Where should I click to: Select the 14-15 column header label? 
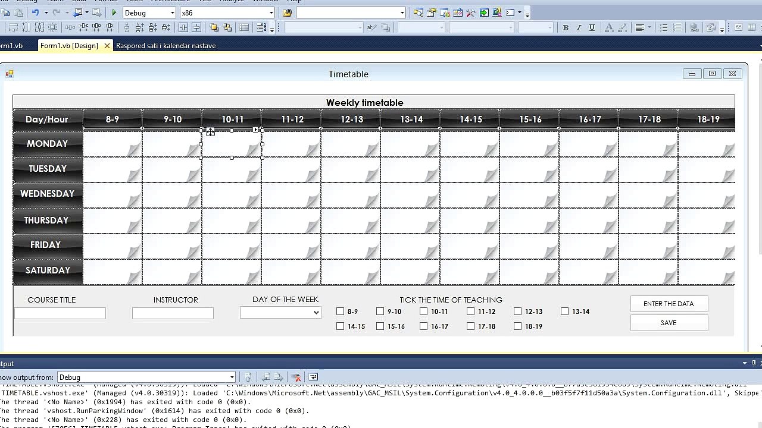470,119
